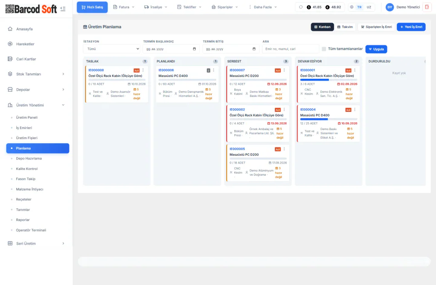Open the three-dot menu on card IE000007

[x=284, y=70]
